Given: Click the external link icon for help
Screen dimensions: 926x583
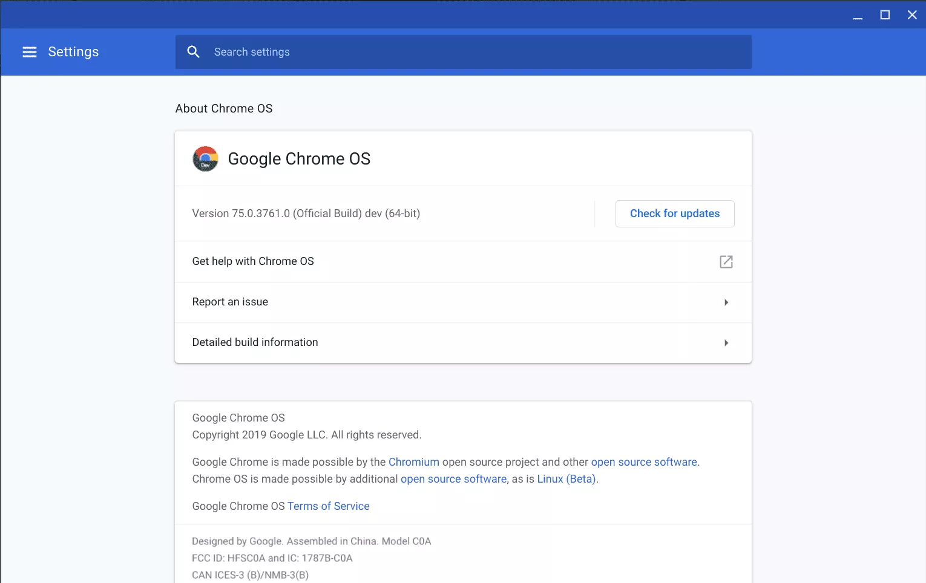Looking at the screenshot, I should [726, 262].
